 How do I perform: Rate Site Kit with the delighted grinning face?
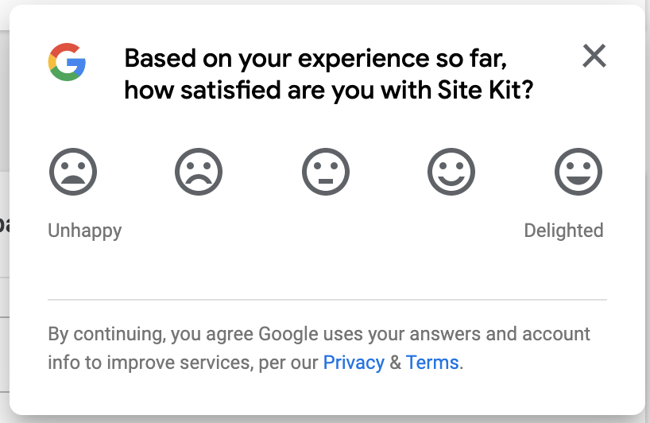pyautogui.click(x=578, y=171)
